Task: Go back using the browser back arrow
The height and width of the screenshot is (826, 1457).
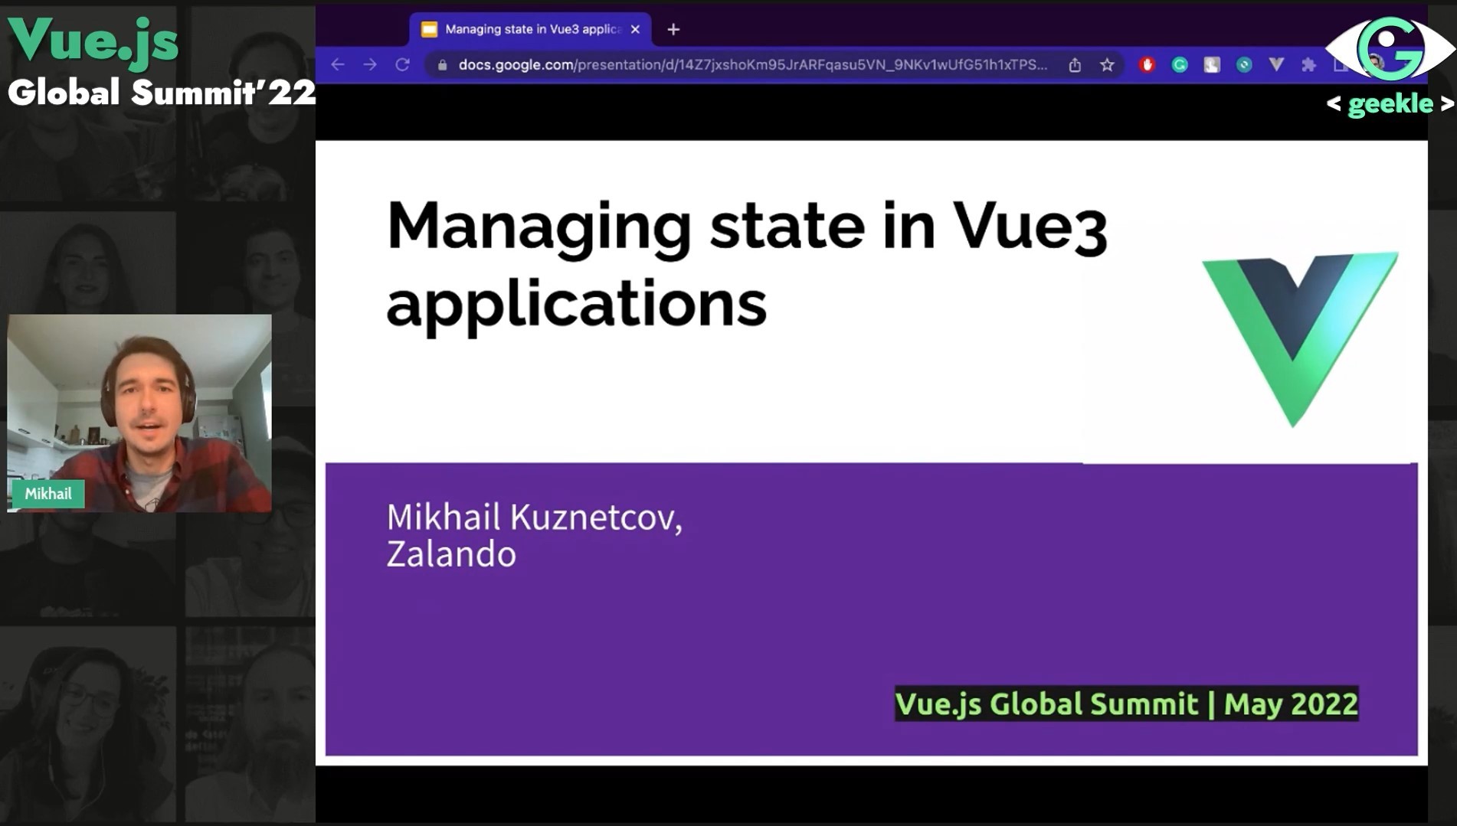Action: [x=338, y=65]
